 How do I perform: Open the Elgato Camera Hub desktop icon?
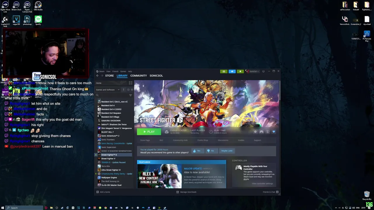27,7
